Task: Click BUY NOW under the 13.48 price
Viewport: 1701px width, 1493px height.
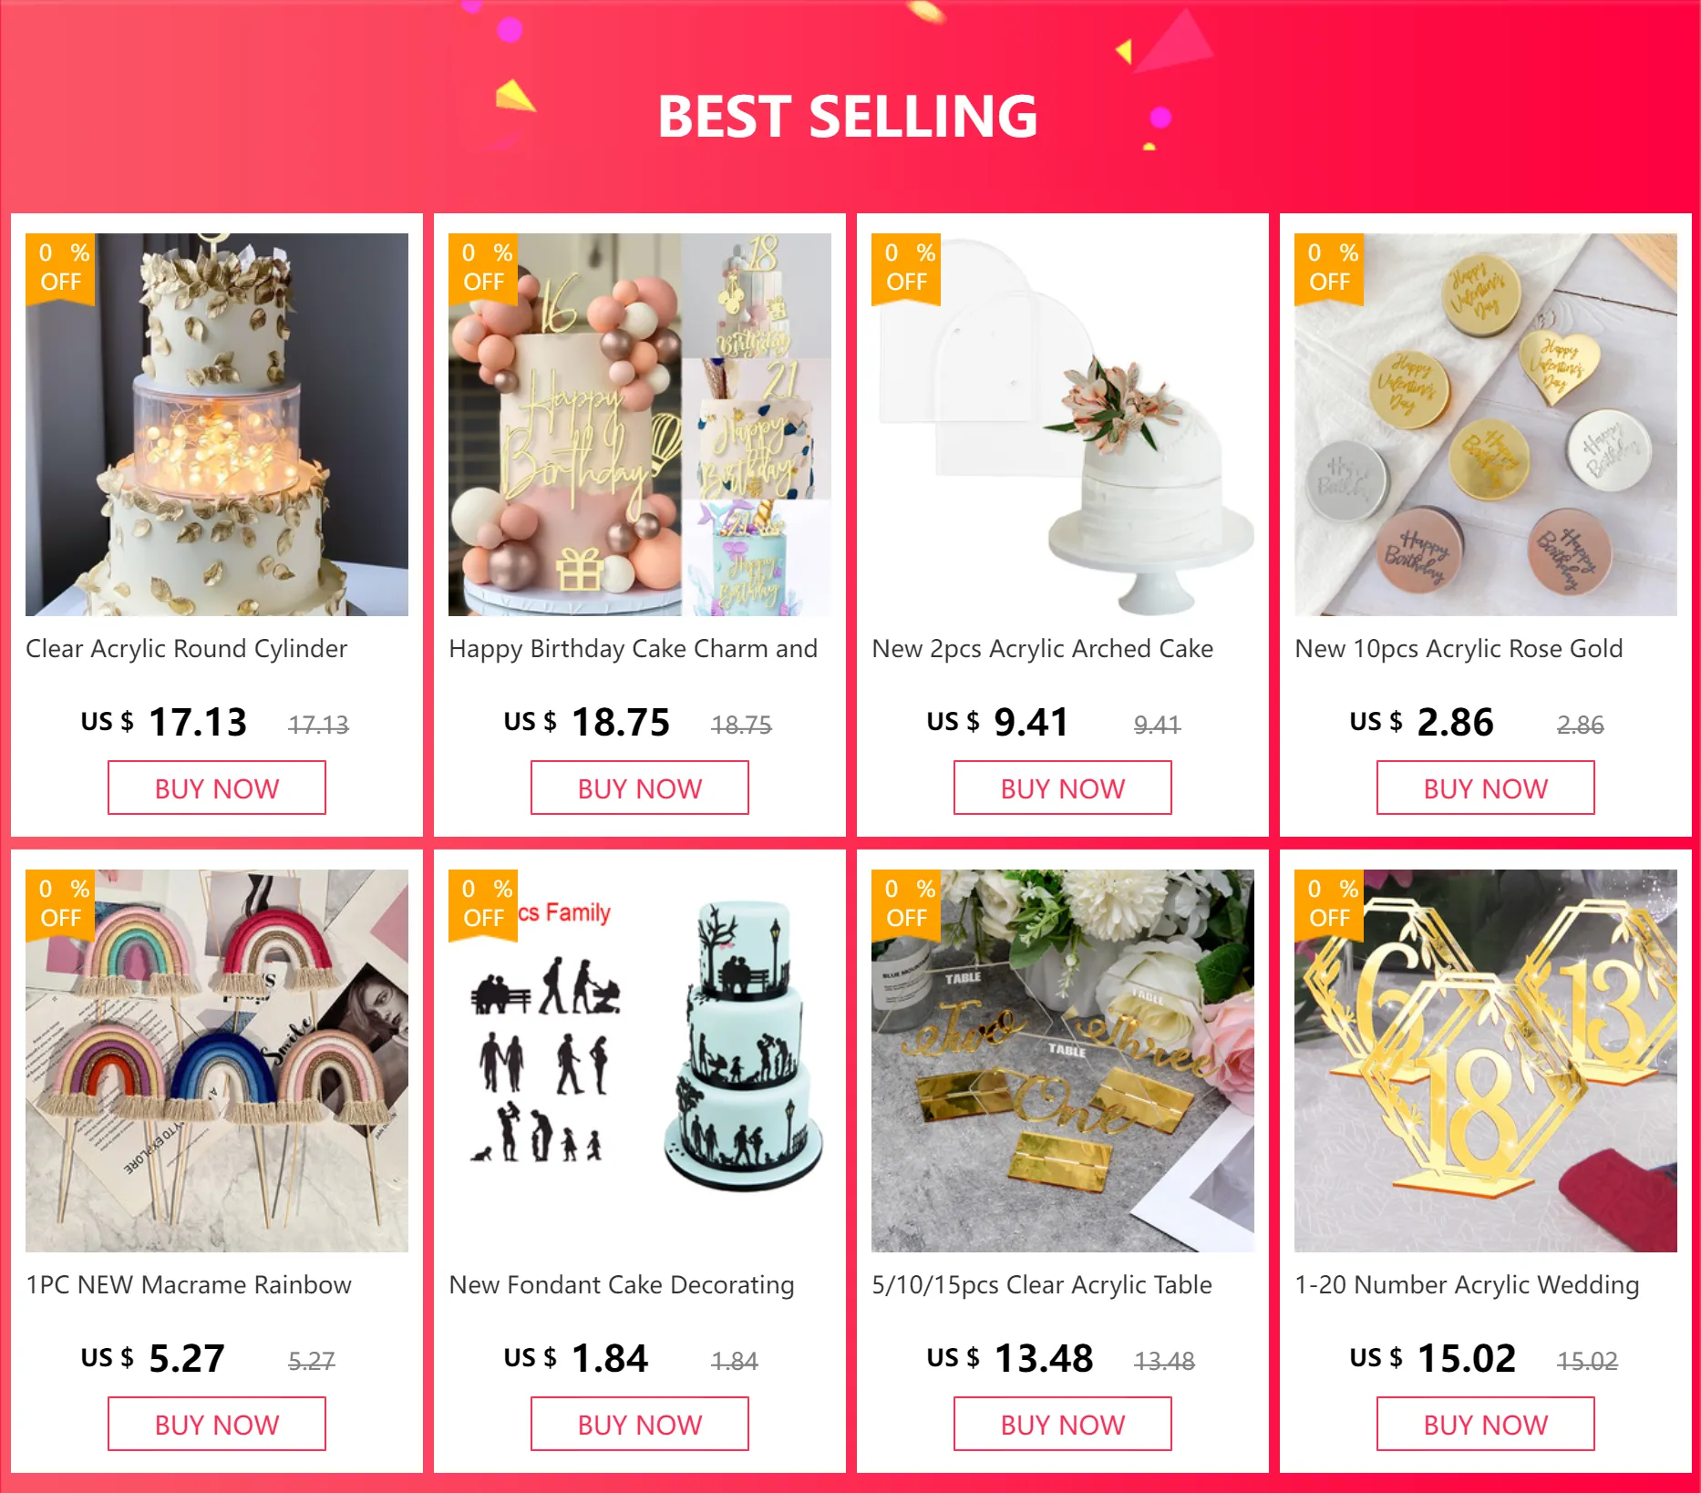Action: click(x=1063, y=1425)
